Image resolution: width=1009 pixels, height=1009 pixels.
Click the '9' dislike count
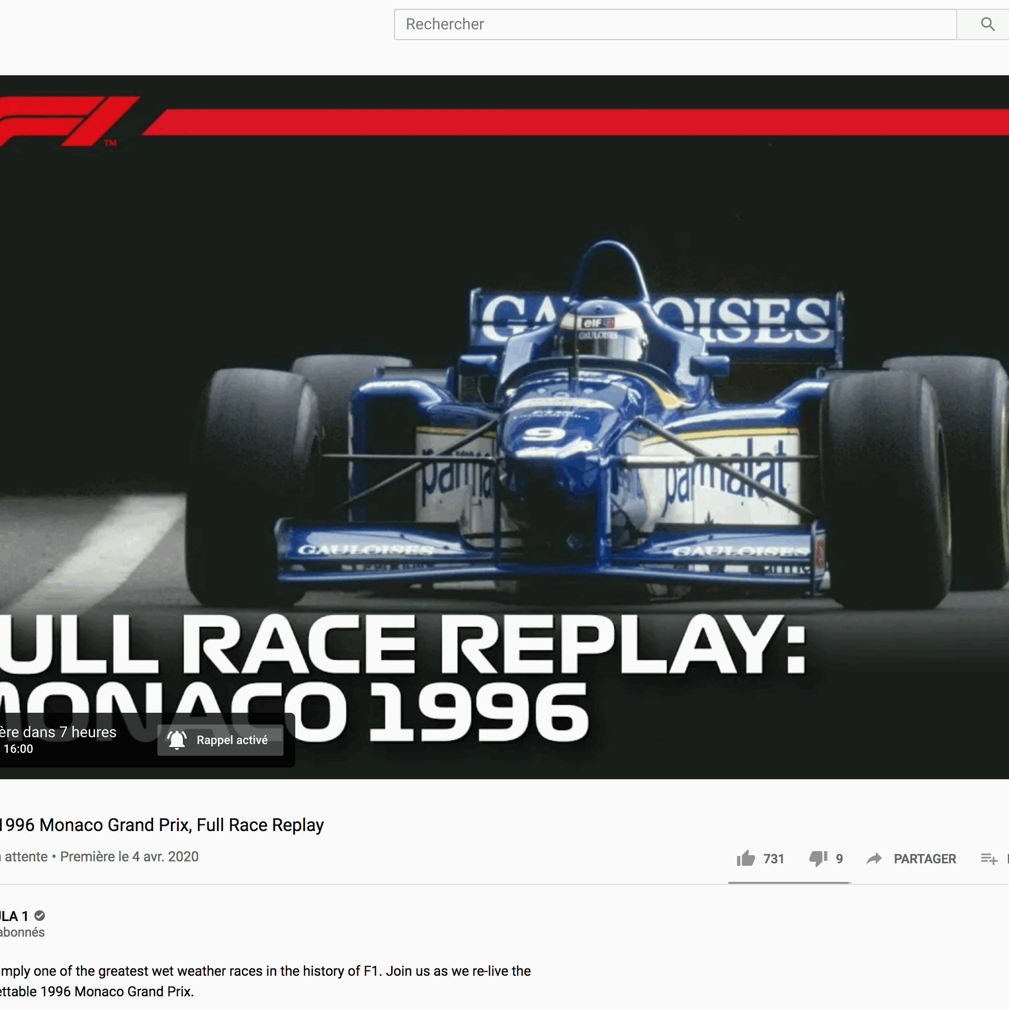(x=839, y=859)
